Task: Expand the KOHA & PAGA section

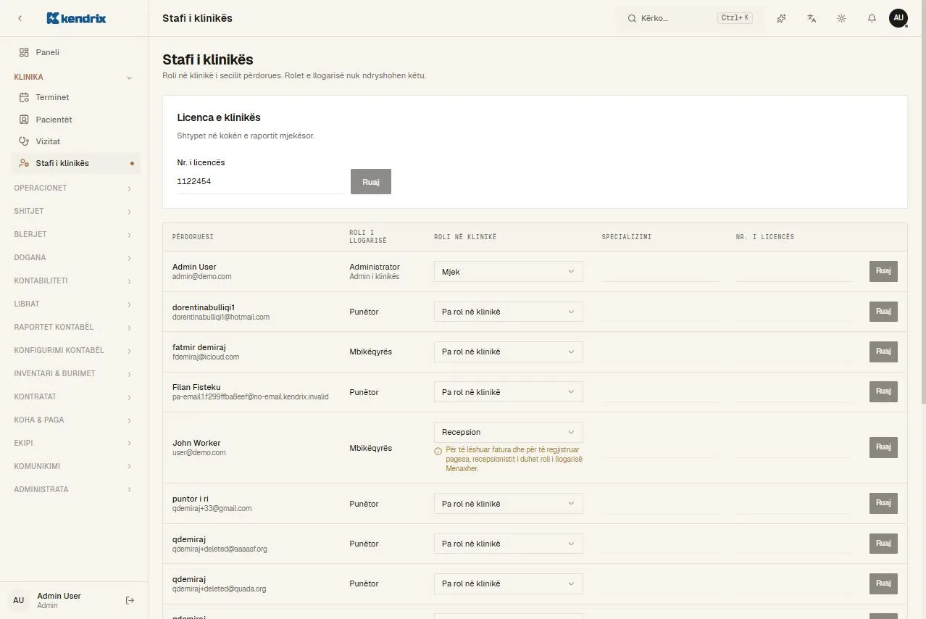Action: [x=74, y=420]
